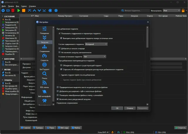Collapse the СОСТОЯНИЕ sidebar section
188x134 pixels.
coord(3,16)
